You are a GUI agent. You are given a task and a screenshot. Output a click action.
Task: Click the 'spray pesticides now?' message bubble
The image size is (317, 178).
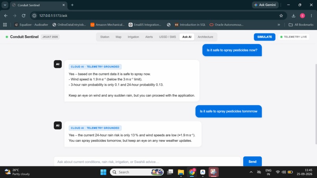232,50
